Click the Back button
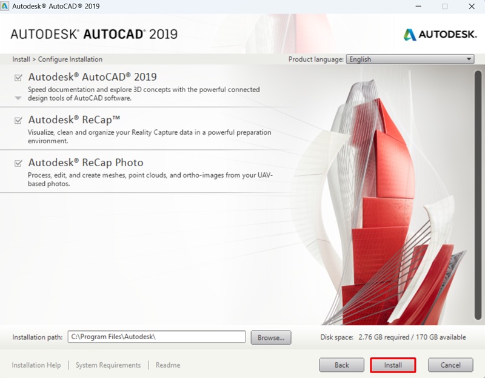Viewport: 485px width, 378px height. [x=341, y=365]
